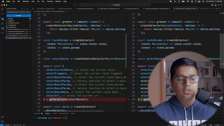
Task: Click the scrollbar of the left diff editor
Action: point(126,51)
